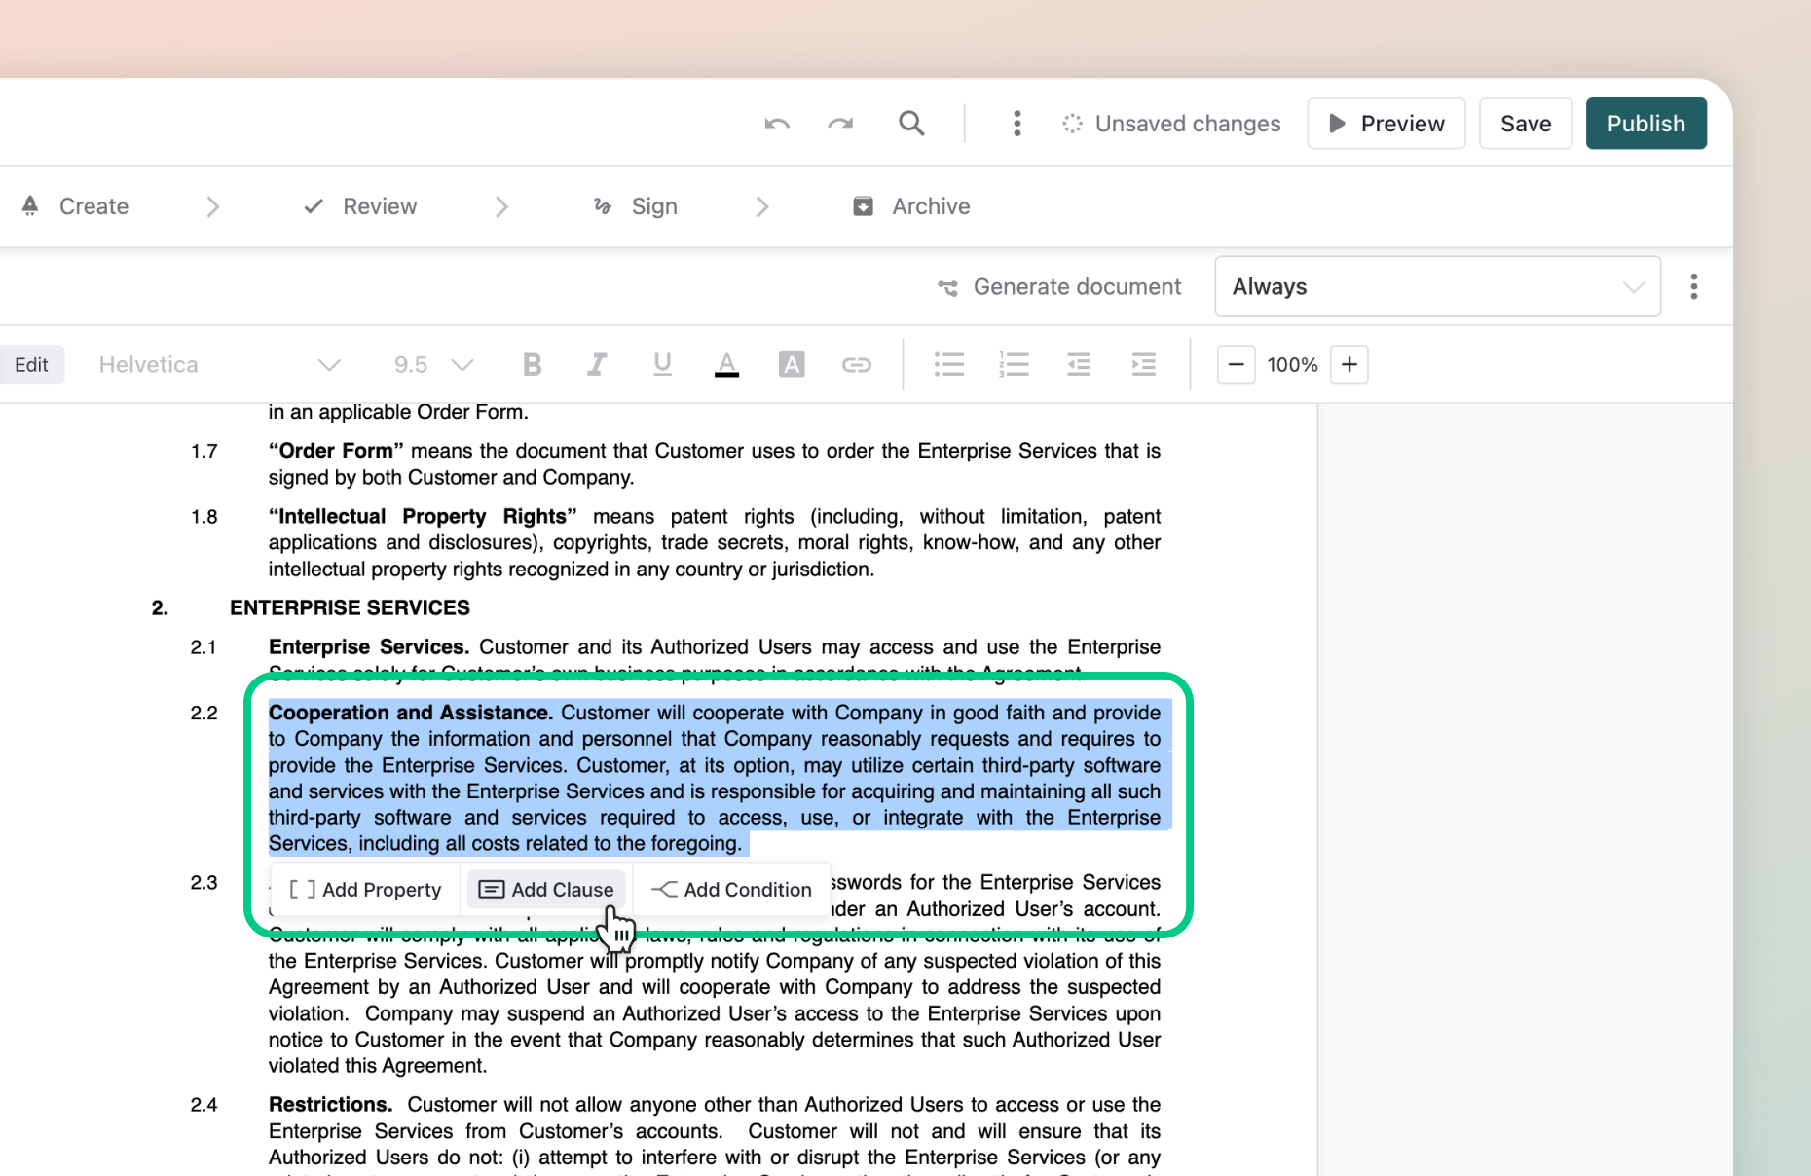Open the 9.5 font size dropdown
Image resolution: width=1811 pixels, height=1176 pixels.
tap(433, 364)
